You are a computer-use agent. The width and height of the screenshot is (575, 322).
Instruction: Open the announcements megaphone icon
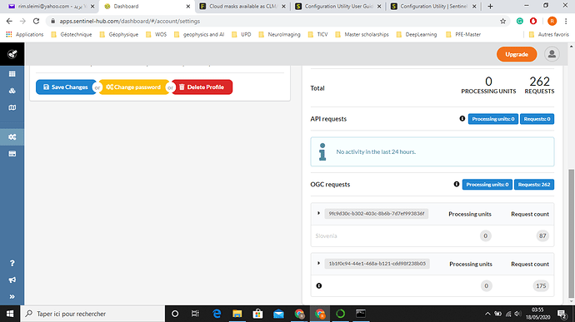click(12, 280)
